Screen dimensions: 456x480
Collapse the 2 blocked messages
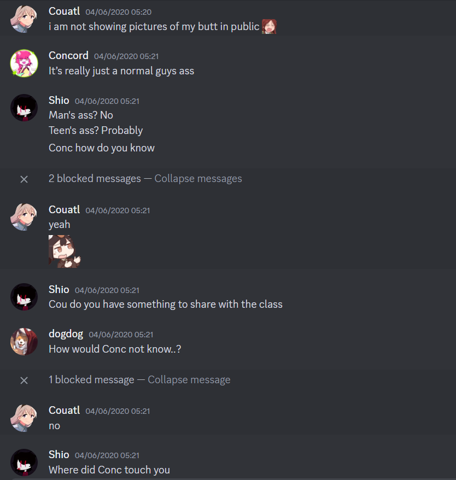(198, 178)
